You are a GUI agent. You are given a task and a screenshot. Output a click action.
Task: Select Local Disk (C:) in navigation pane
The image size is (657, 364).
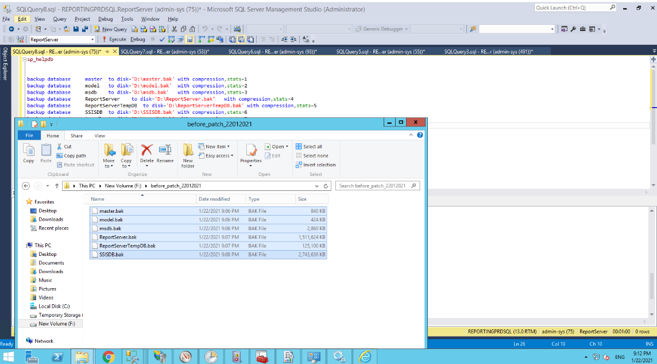[51, 306]
